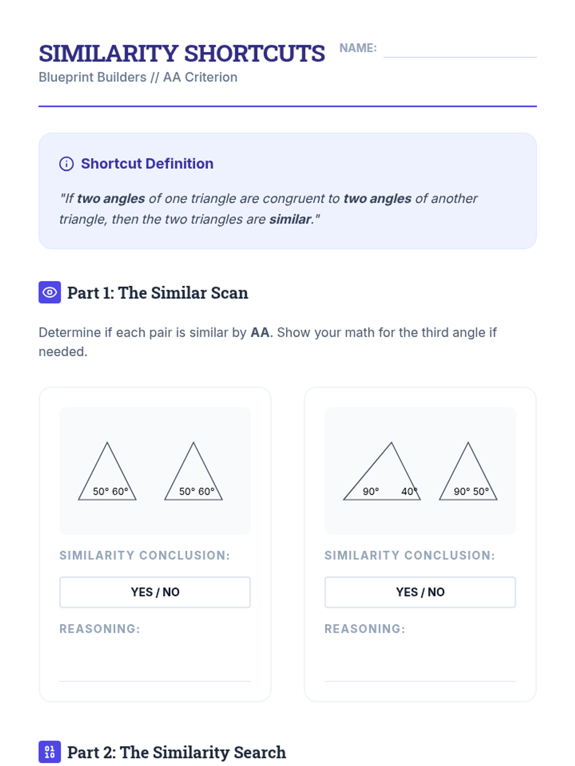Click the Shortcut Definition heading
Viewport: 575px width, 766px height.
coord(147,164)
